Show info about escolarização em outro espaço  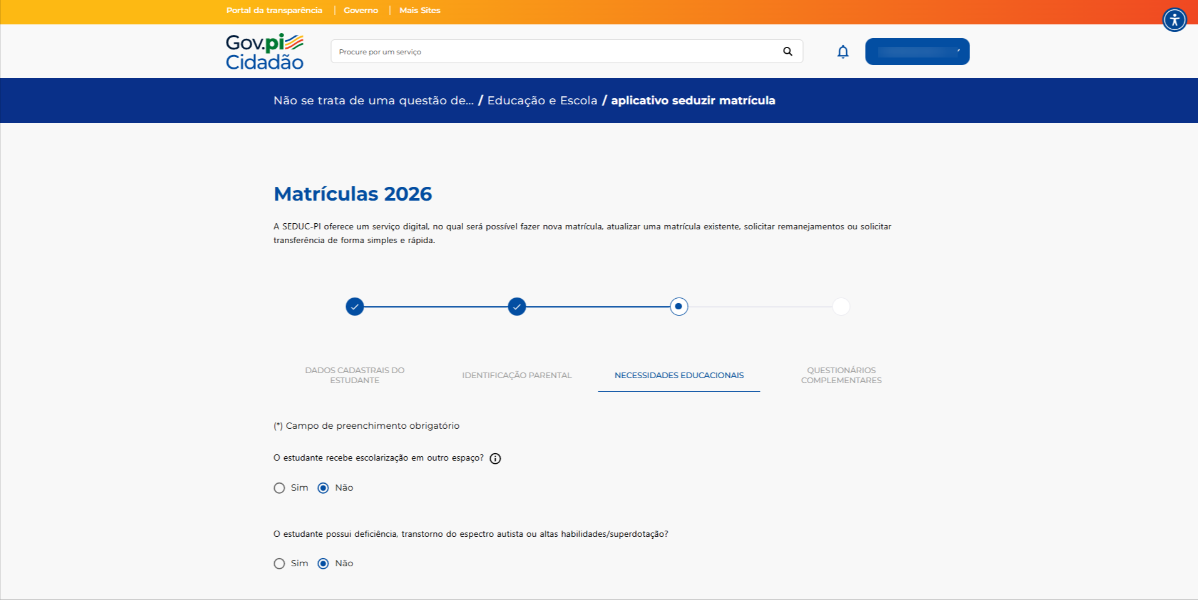(x=495, y=459)
